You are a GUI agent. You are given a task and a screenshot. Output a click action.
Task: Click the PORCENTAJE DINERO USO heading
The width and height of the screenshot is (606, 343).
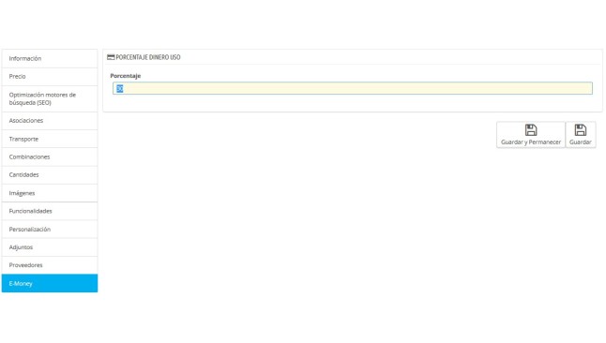pos(148,57)
